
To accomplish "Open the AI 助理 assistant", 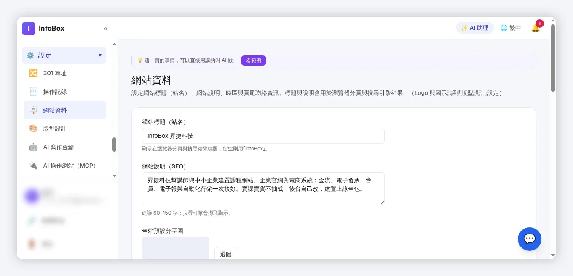I will (475, 28).
